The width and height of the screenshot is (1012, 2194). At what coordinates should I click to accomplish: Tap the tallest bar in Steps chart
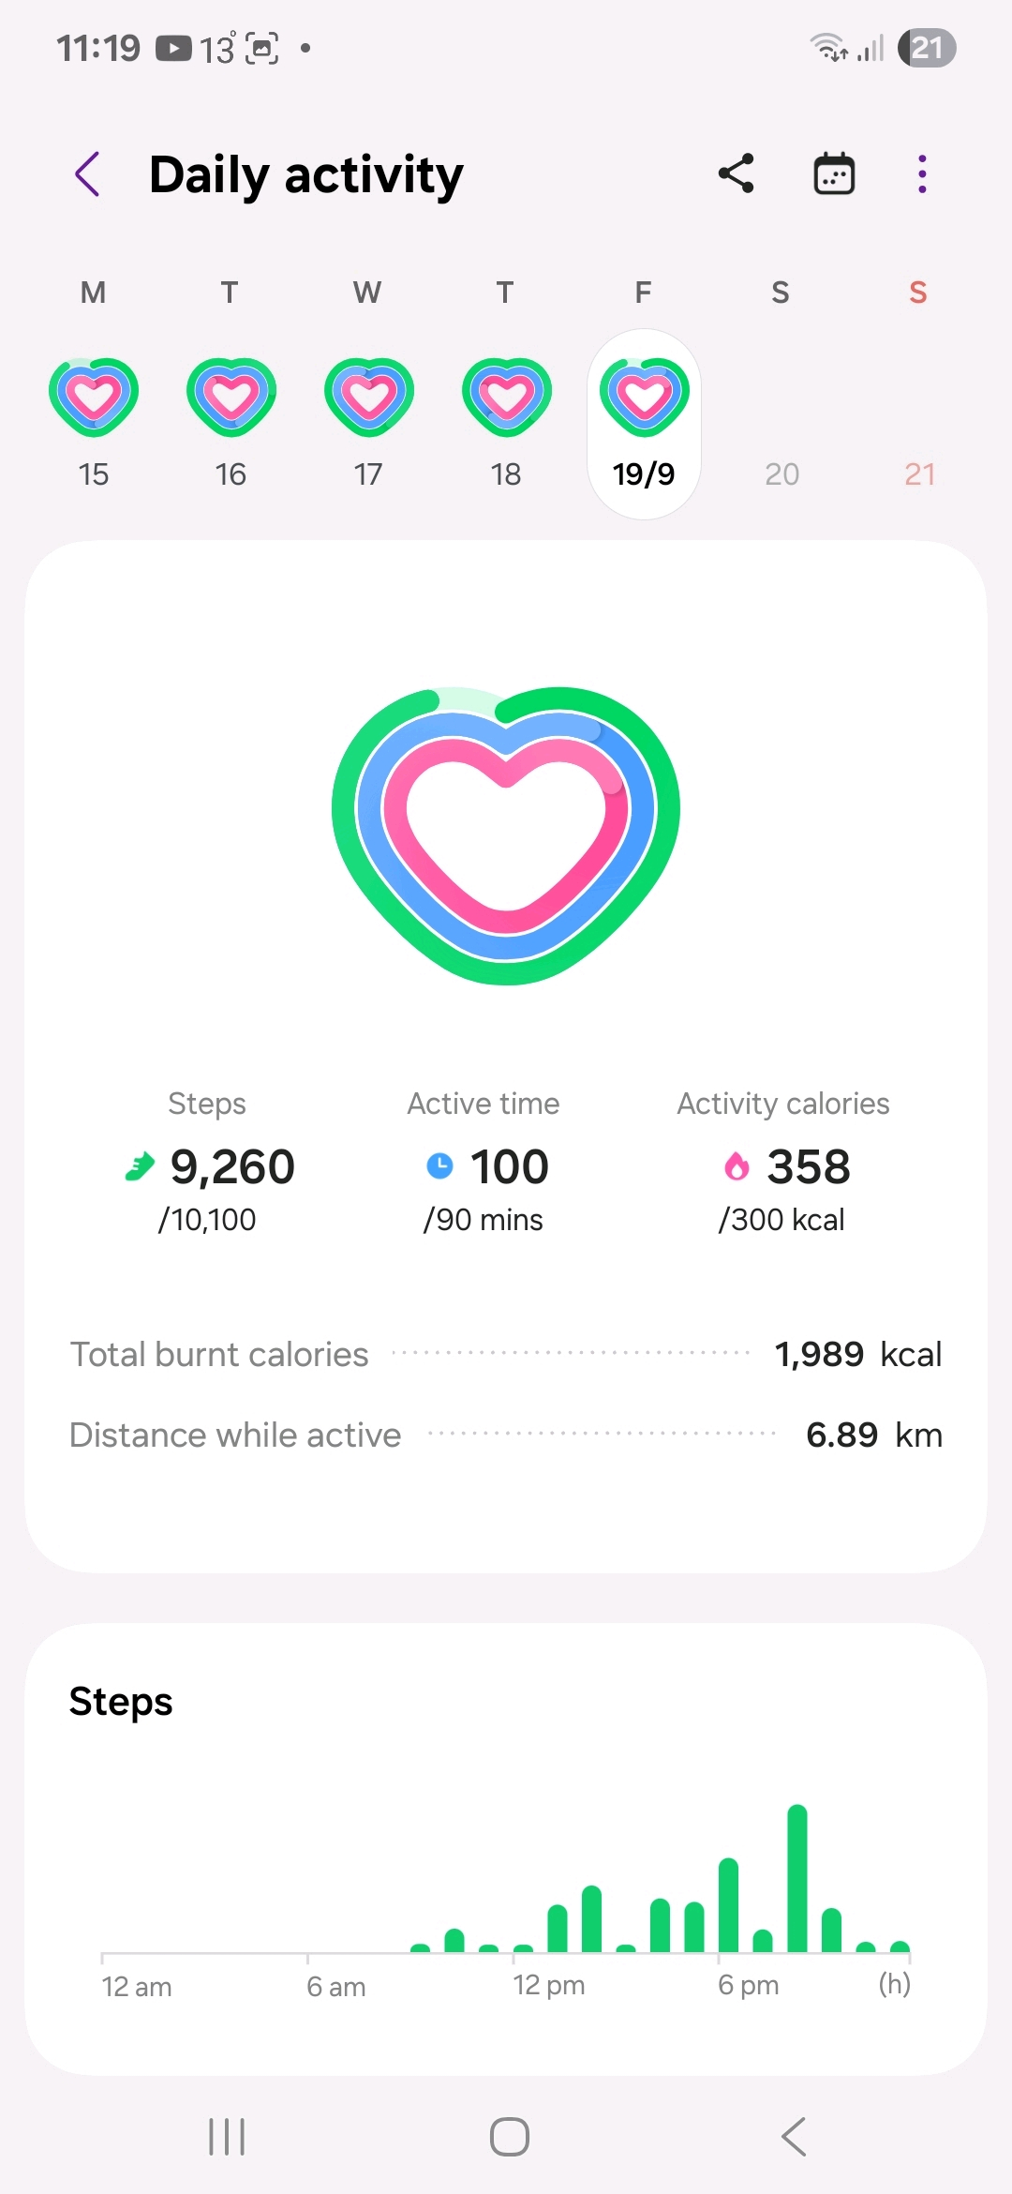coord(797,1878)
